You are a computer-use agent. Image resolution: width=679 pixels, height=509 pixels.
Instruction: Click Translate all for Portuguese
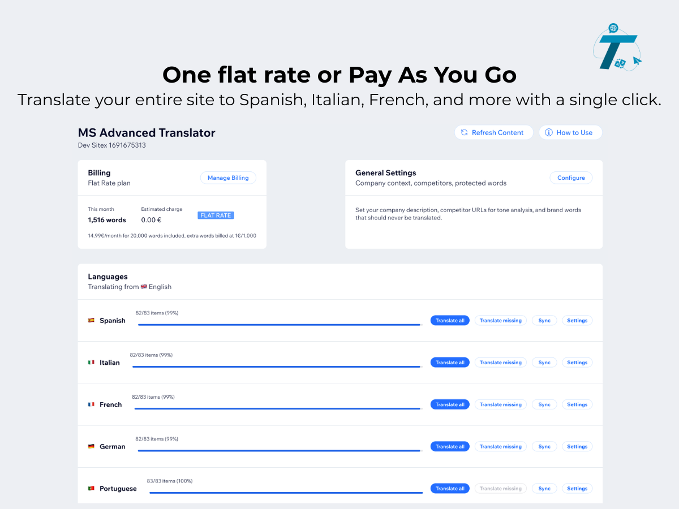coord(450,489)
